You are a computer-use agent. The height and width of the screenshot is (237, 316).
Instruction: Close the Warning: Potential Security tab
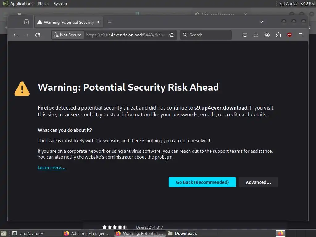click(98, 22)
